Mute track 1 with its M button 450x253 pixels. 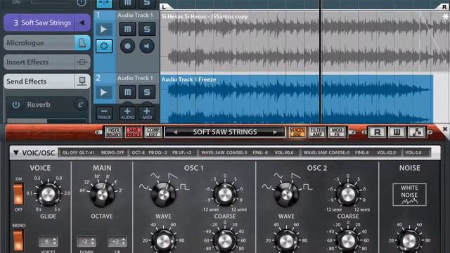[127, 29]
